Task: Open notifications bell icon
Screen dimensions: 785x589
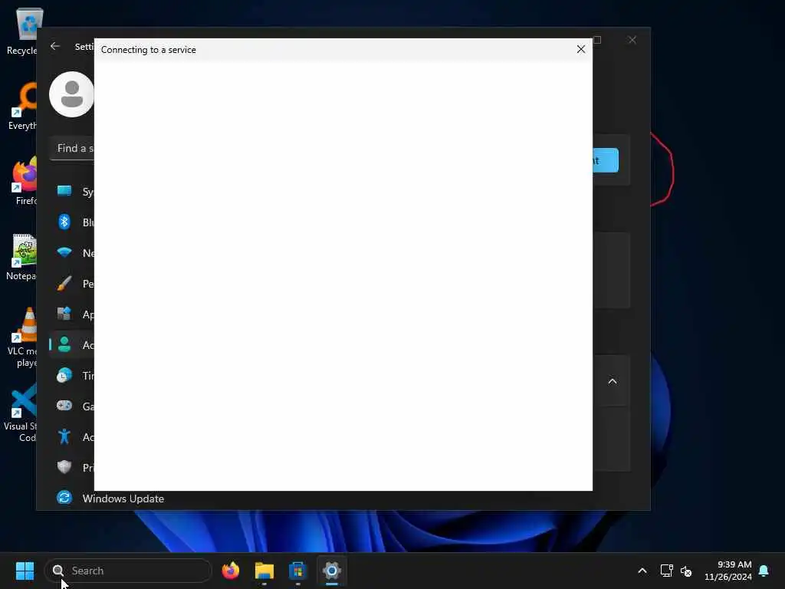Action: (764, 571)
